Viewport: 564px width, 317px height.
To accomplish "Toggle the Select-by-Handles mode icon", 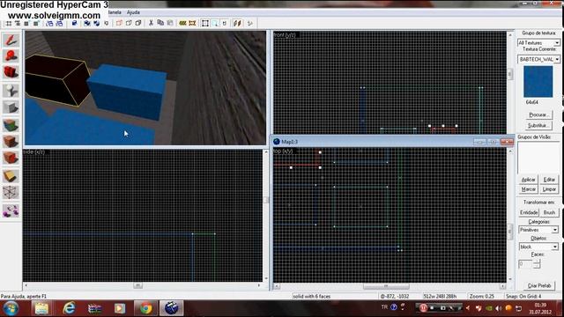I will click(205, 24).
